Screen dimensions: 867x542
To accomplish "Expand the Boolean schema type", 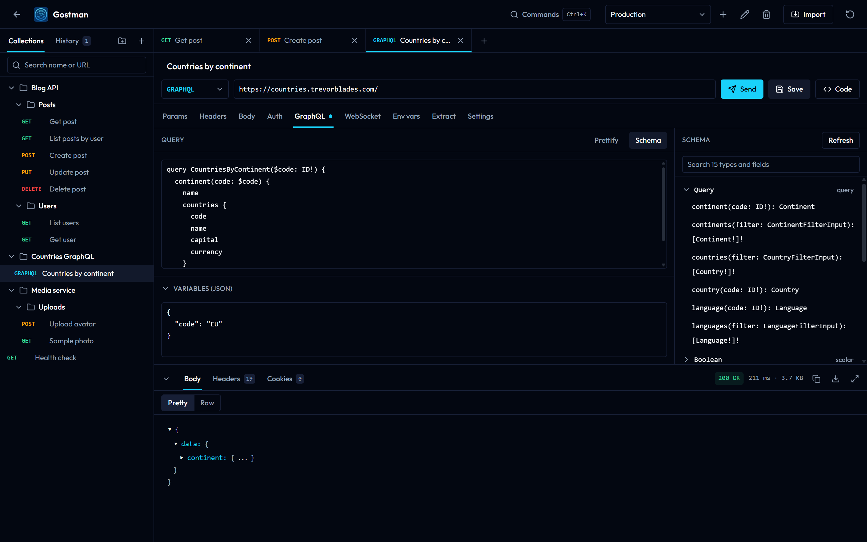I will pyautogui.click(x=686, y=360).
